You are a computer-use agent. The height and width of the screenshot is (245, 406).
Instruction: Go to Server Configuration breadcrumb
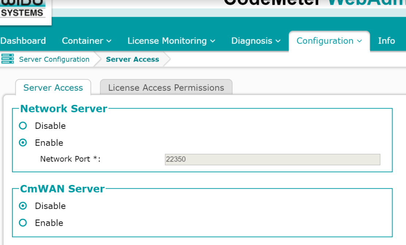(54, 59)
